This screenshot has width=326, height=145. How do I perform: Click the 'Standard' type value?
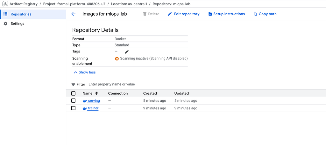pyautogui.click(x=122, y=45)
